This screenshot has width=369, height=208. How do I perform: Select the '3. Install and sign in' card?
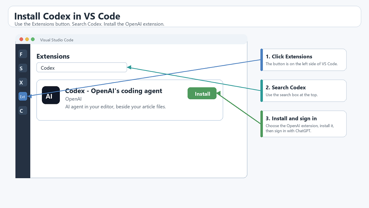tap(303, 124)
